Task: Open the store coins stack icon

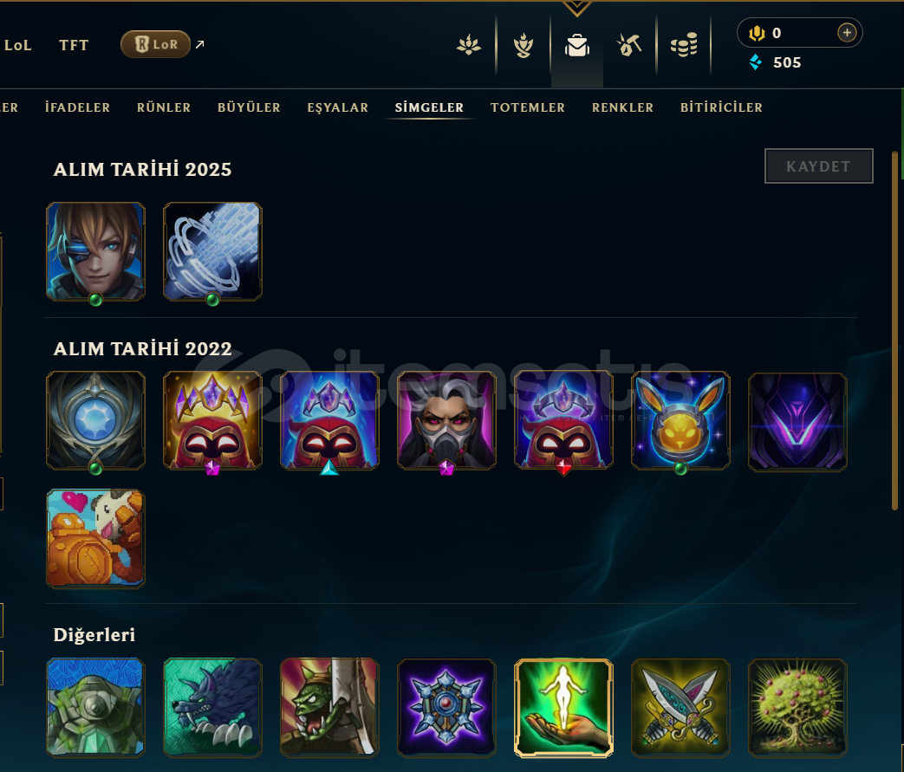Action: (684, 45)
